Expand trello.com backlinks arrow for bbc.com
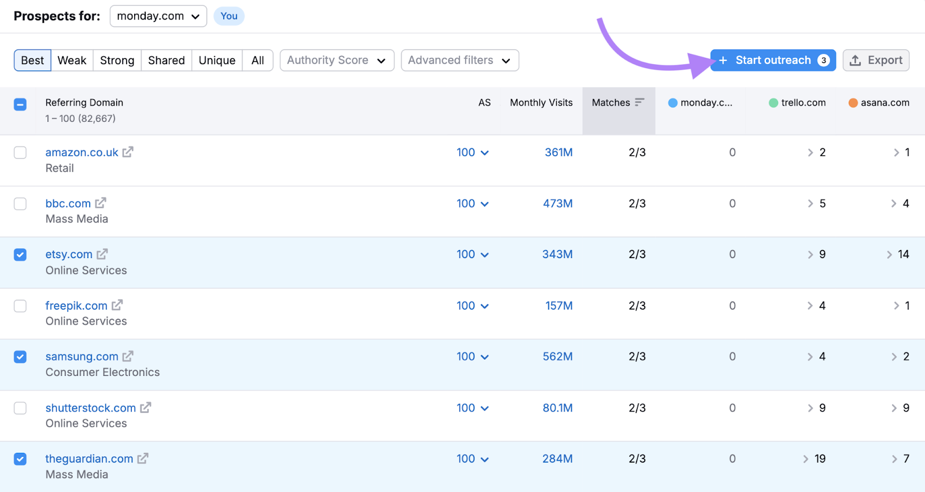Image resolution: width=925 pixels, height=492 pixels. coord(811,203)
